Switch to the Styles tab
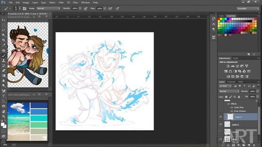This screenshot has height=147, width=262. pyautogui.click(x=236, y=58)
